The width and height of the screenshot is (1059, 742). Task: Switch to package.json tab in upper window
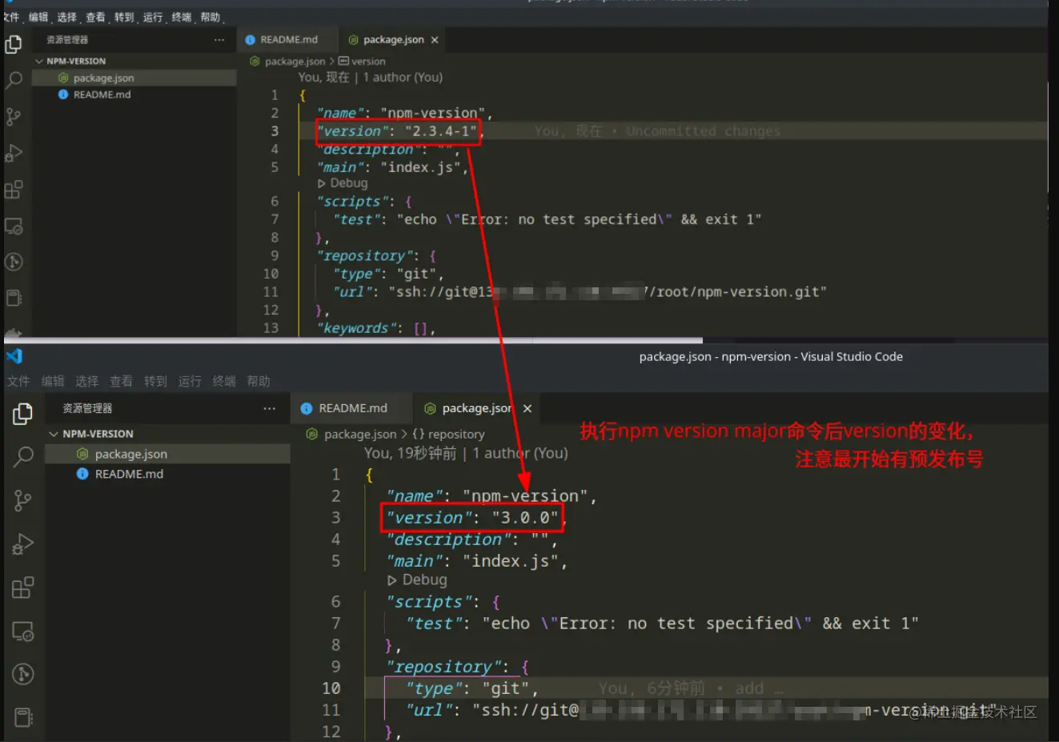(x=393, y=39)
